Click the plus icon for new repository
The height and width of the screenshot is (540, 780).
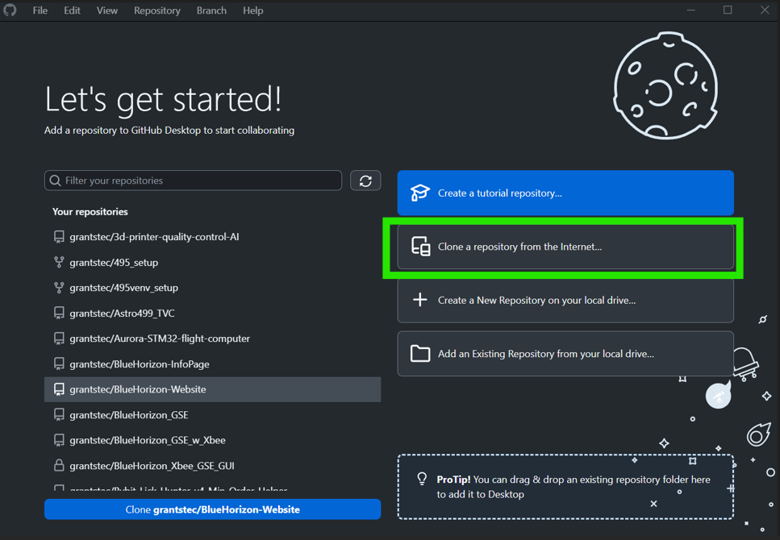coord(420,300)
